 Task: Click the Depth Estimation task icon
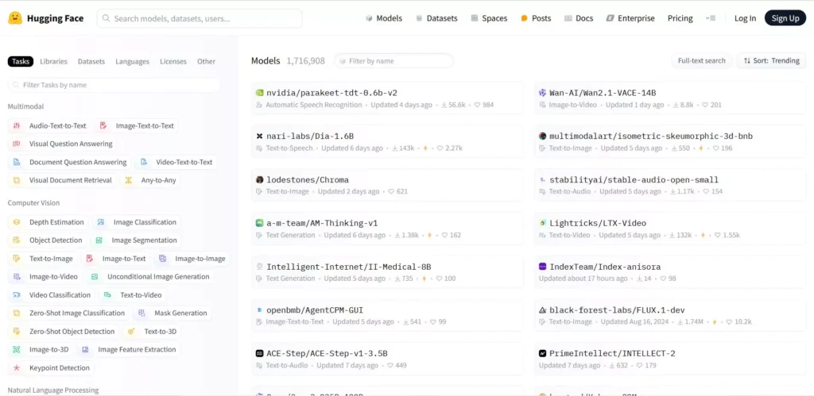tap(17, 222)
